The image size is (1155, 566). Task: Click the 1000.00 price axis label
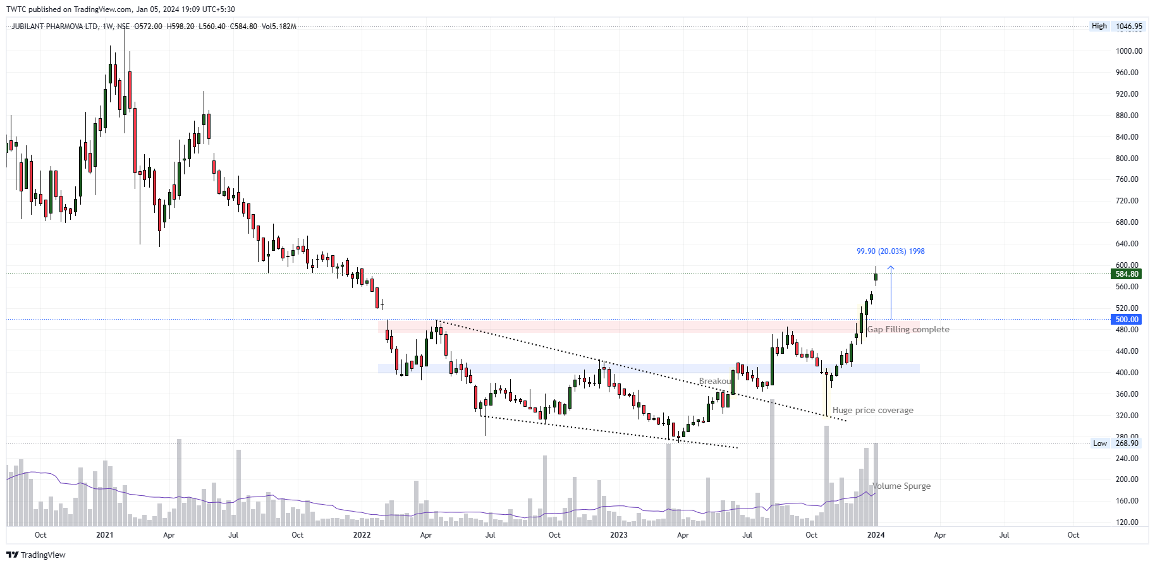(x=1128, y=51)
